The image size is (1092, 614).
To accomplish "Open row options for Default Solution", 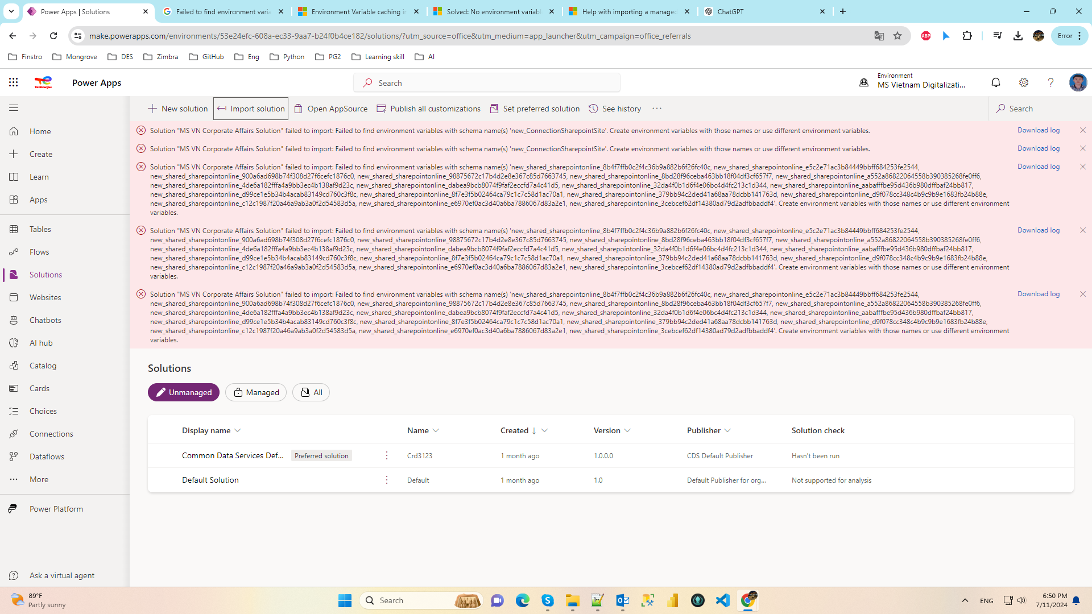I will (387, 480).
